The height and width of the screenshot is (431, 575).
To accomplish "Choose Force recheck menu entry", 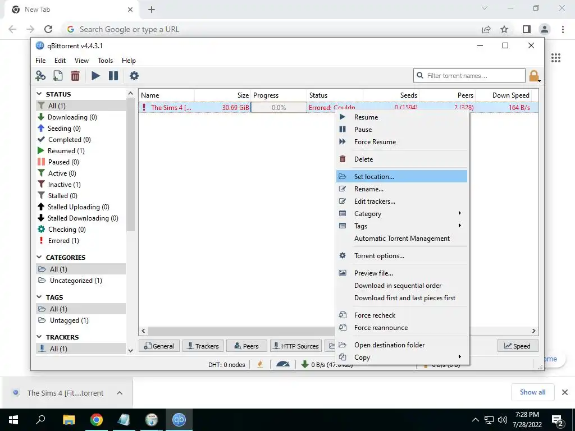I will 402,315.
